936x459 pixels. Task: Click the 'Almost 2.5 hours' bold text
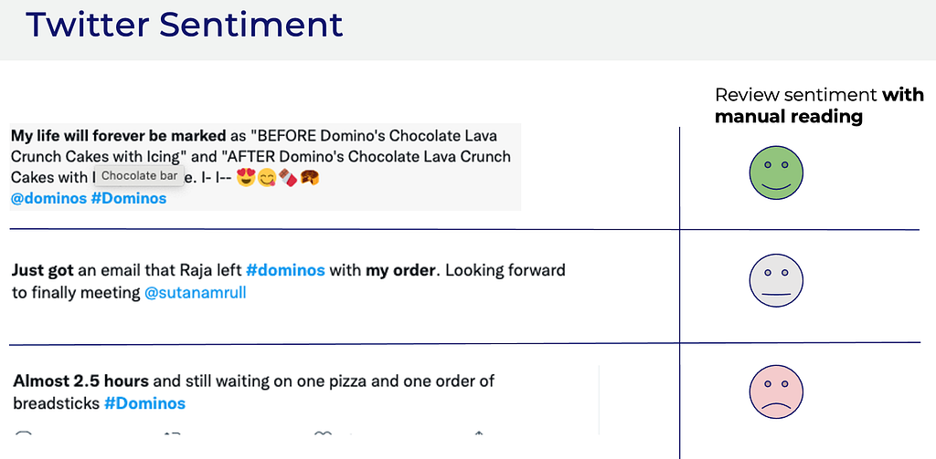coord(90,381)
